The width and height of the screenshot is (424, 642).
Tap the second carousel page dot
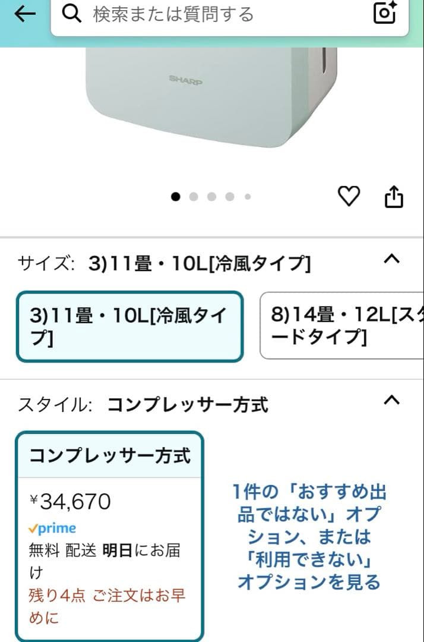pyautogui.click(x=194, y=196)
